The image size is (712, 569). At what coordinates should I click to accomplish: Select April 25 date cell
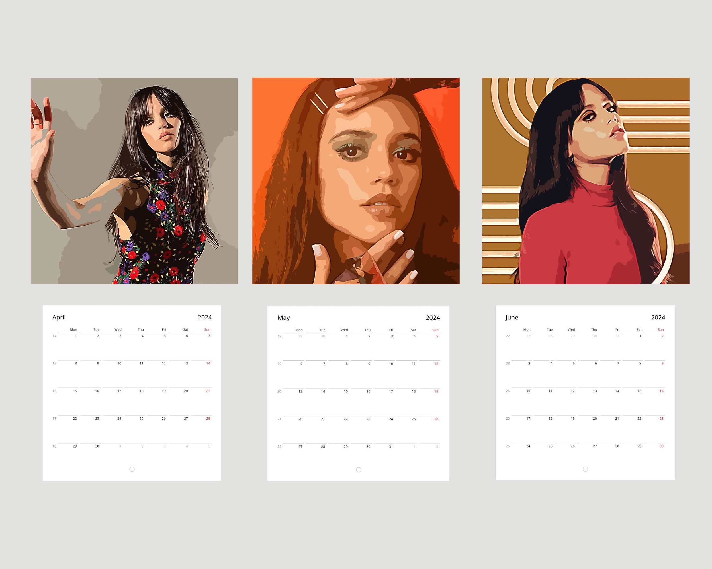click(x=141, y=418)
